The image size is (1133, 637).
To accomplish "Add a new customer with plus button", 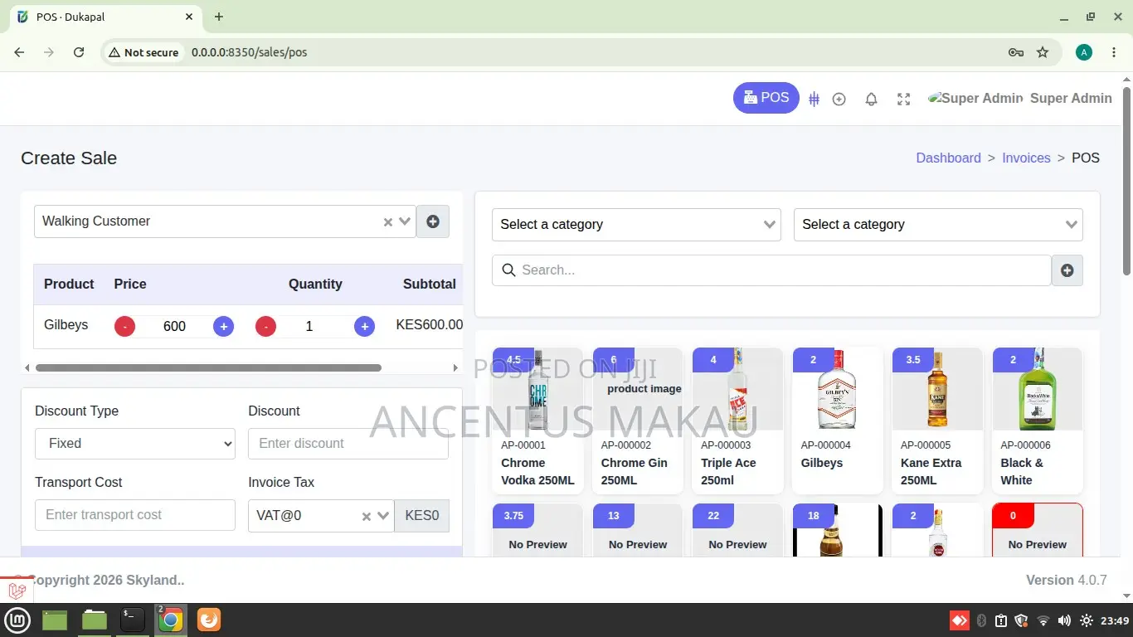I will click(433, 221).
